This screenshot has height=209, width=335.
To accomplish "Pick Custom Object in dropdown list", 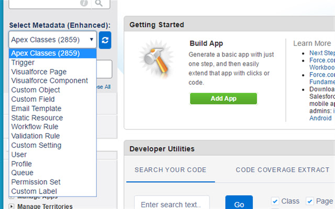I will click(36, 90).
